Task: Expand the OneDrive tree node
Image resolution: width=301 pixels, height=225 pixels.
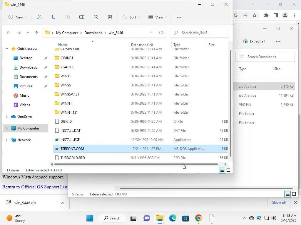Action: coord(6,117)
